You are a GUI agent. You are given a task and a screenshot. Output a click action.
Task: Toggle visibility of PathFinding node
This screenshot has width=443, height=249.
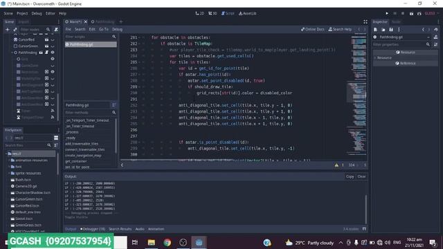point(53,53)
